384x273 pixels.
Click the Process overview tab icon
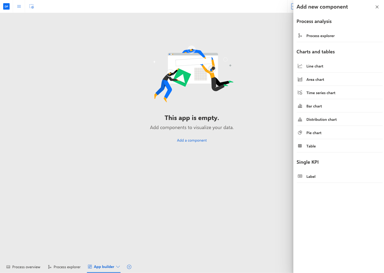coord(8,267)
